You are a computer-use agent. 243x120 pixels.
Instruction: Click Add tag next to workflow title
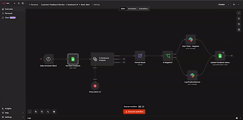coord(96,5)
